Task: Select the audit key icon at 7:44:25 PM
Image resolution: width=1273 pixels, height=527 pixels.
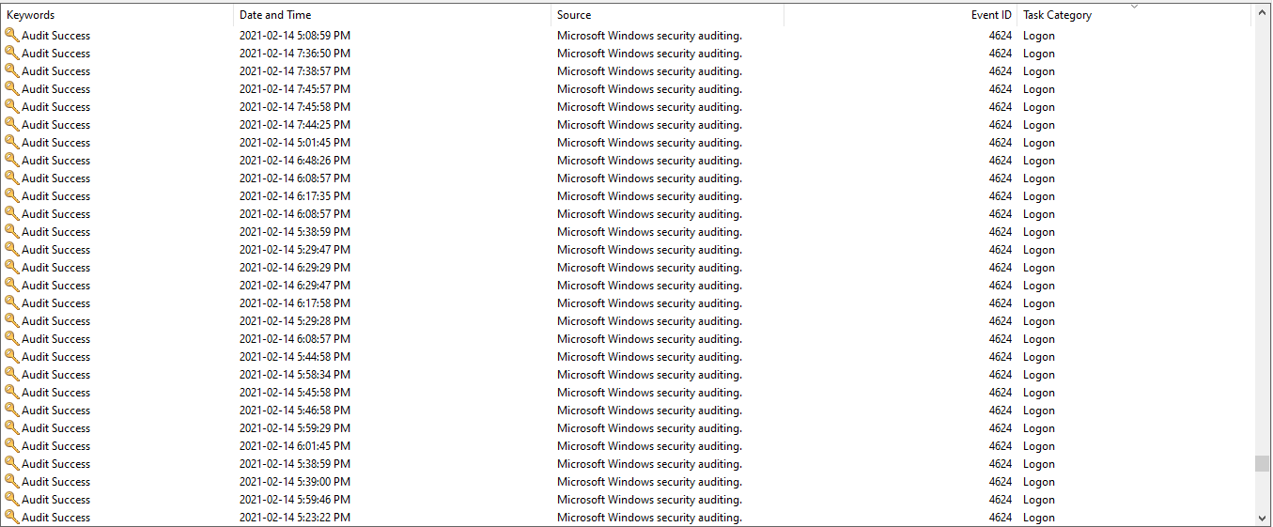Action: 11,125
